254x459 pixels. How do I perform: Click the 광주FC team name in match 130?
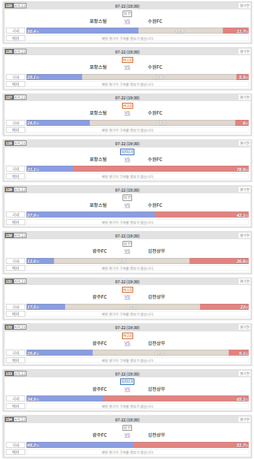[x=100, y=251]
